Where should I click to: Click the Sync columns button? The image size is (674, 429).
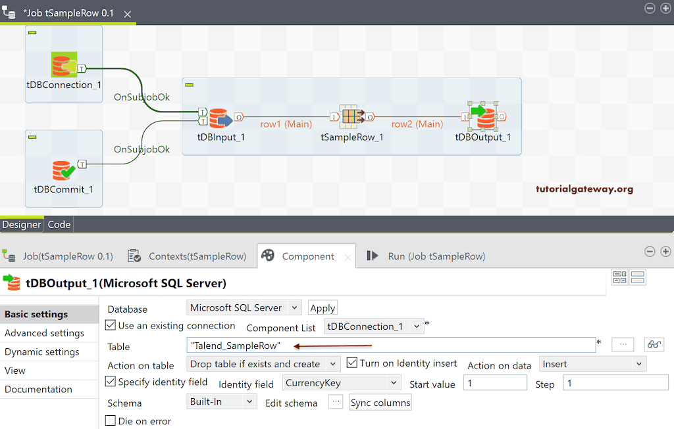pyautogui.click(x=380, y=403)
